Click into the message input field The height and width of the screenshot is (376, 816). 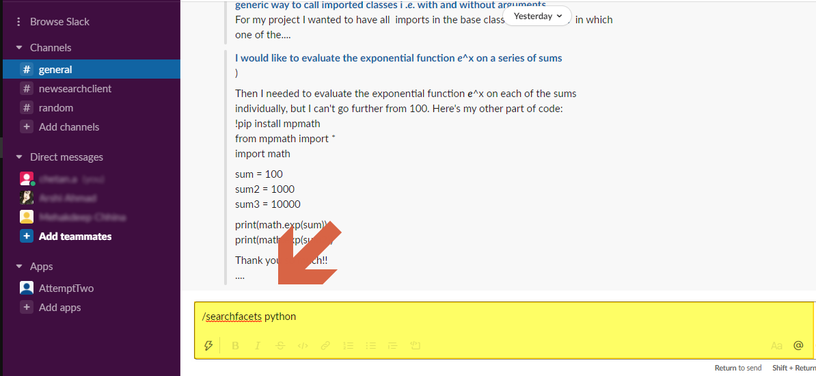[478, 317]
